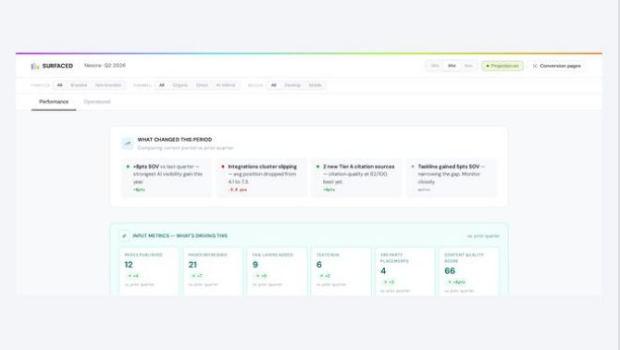This screenshot has width=620, height=350.
Task: Click the Conversion pages icon
Action: tap(535, 66)
